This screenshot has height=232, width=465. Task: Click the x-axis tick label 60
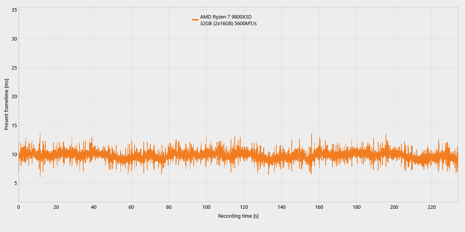[x=131, y=207]
